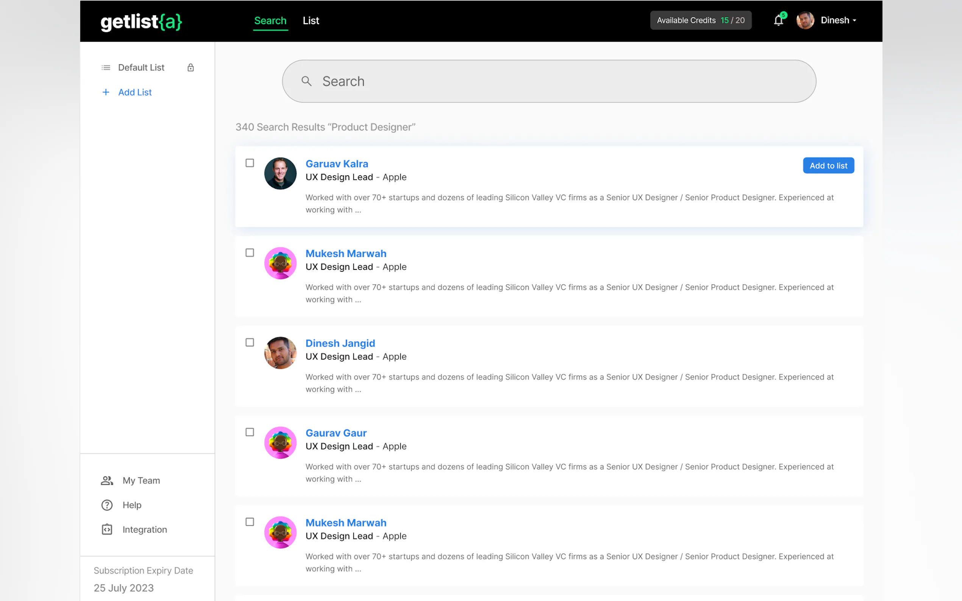Click the notification bell icon
Screen dimensions: 962x601
click(x=778, y=20)
